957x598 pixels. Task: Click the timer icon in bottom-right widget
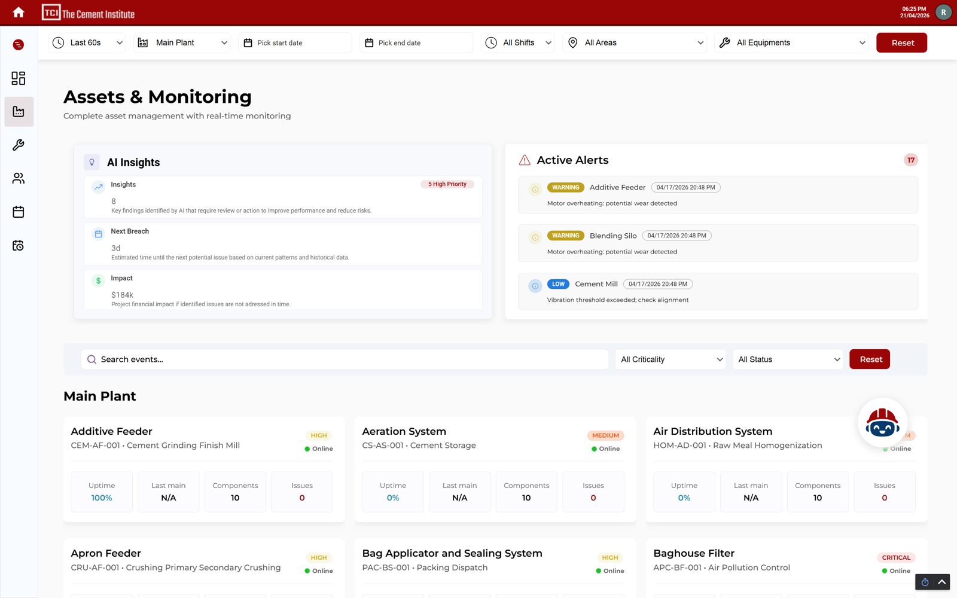925,582
